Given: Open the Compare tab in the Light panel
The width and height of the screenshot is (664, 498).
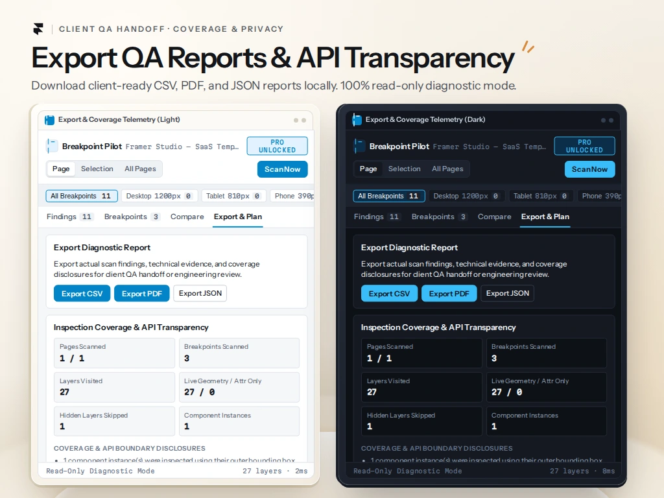Looking at the screenshot, I should pos(187,217).
